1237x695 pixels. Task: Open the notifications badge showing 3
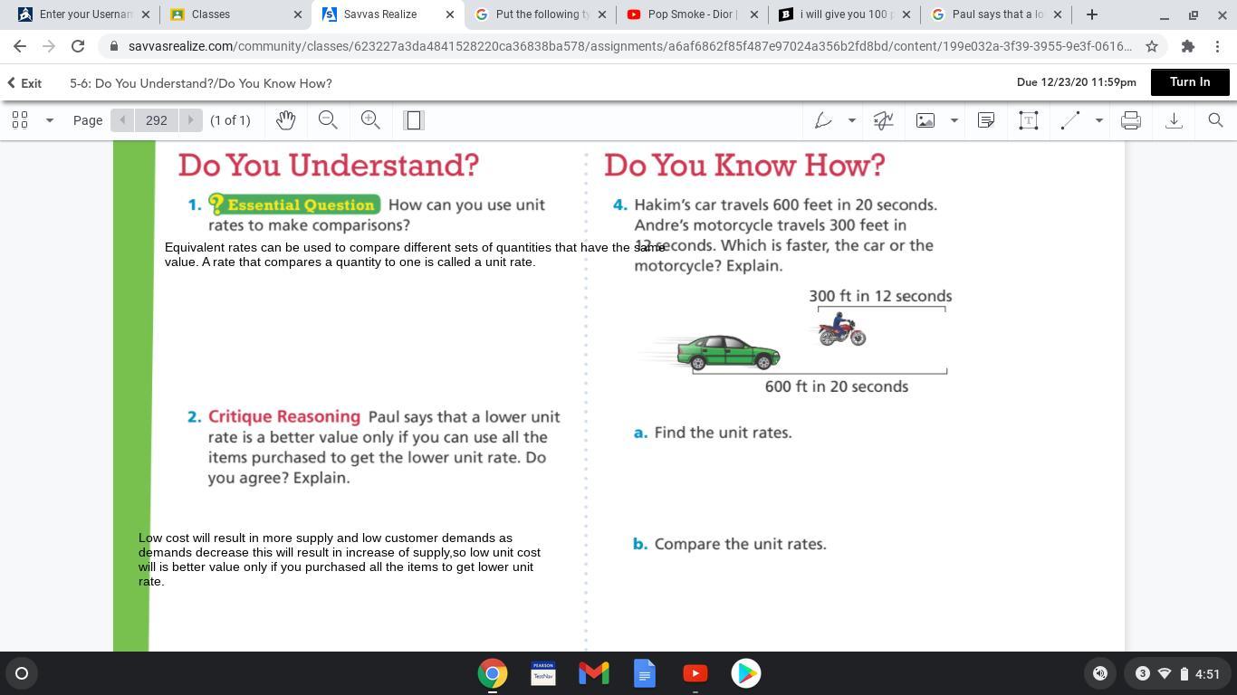(x=1142, y=673)
